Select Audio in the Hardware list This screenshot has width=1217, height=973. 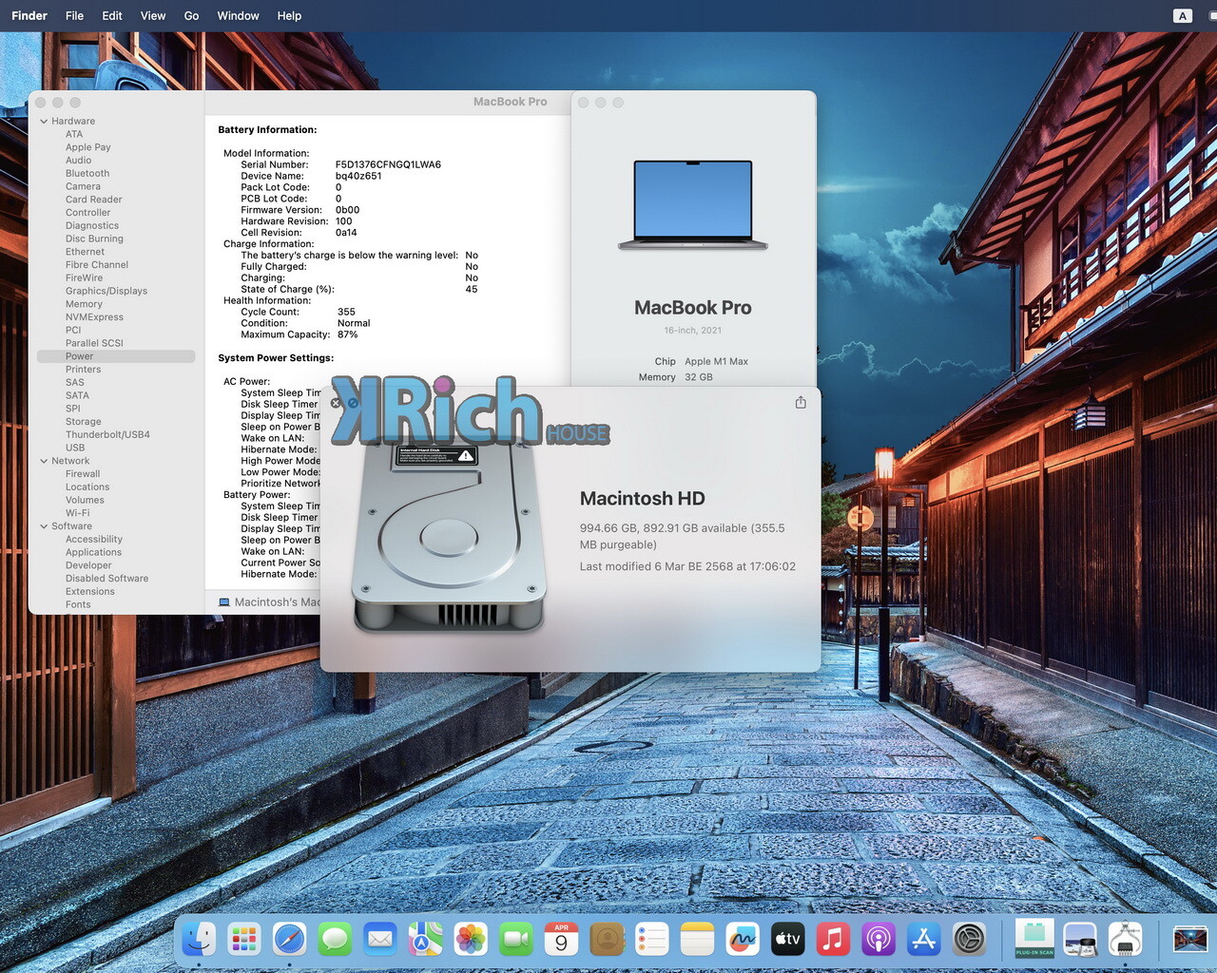[78, 161]
